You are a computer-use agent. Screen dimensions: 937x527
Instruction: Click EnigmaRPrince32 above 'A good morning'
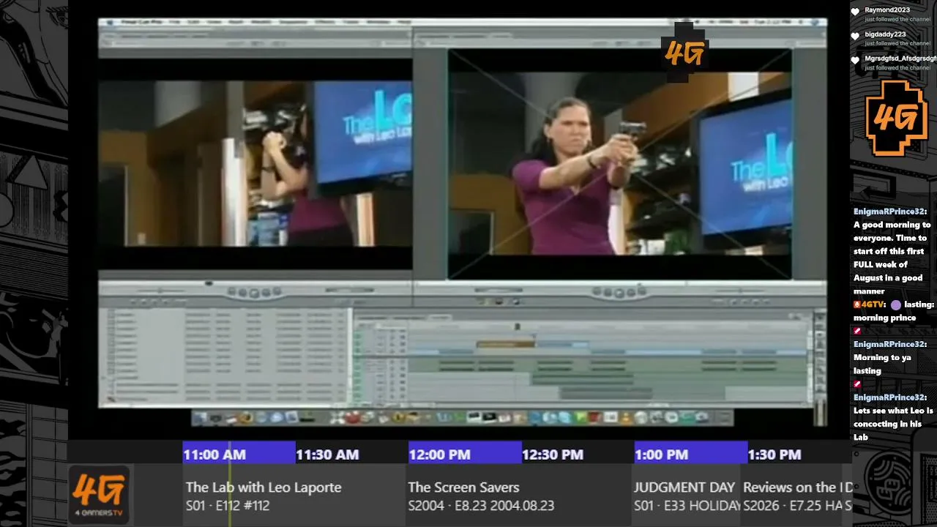(890, 212)
